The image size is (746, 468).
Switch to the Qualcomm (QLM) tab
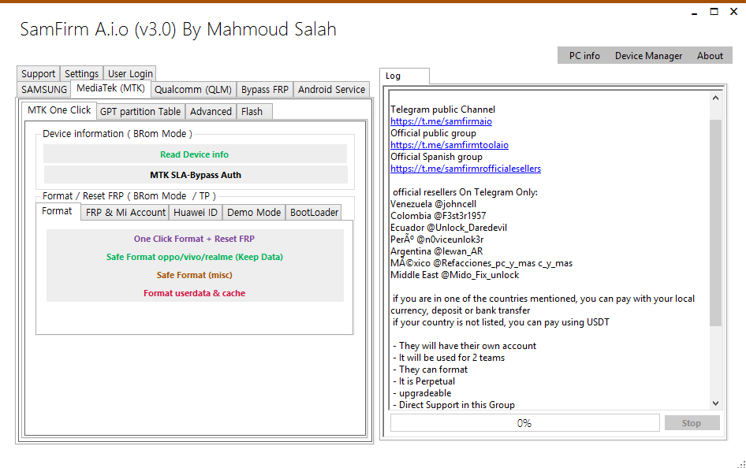193,89
